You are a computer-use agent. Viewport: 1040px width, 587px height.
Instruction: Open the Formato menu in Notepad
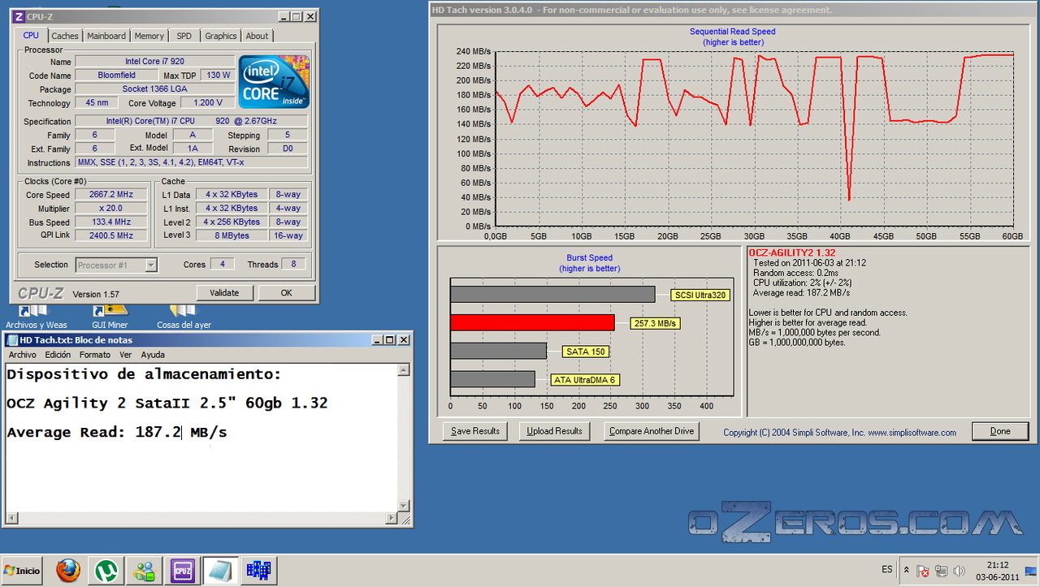click(x=95, y=355)
